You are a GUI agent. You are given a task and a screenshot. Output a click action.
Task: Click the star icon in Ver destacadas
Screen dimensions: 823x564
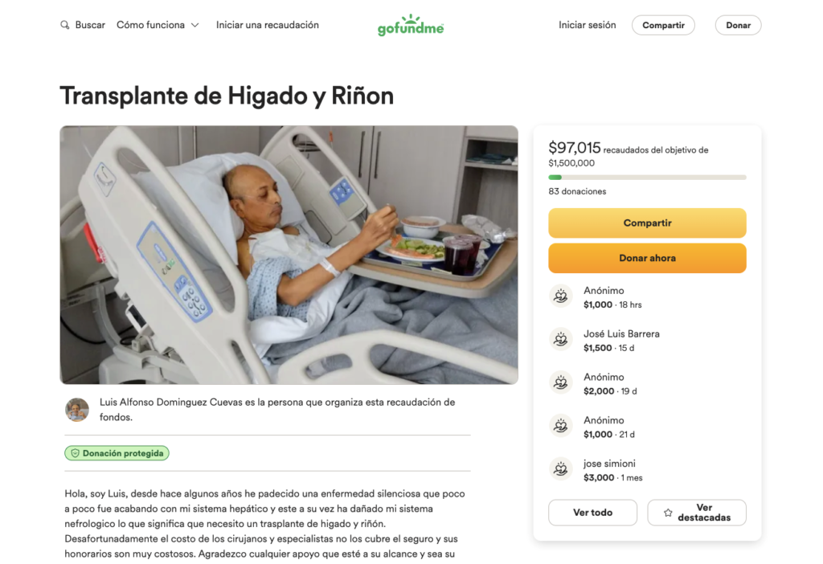[668, 513]
